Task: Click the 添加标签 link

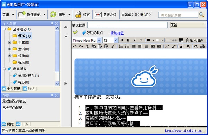Action: (117, 33)
